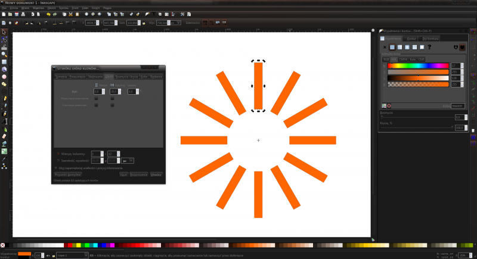Switch to the Kontur tab
Viewport: 477px width, 259px height.
pyautogui.click(x=411, y=38)
